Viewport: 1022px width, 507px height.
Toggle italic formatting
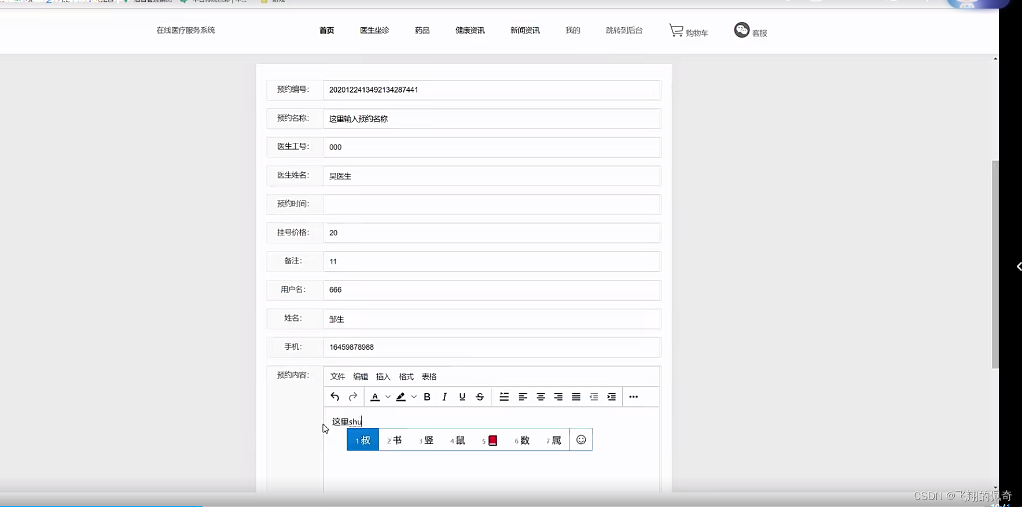point(444,397)
